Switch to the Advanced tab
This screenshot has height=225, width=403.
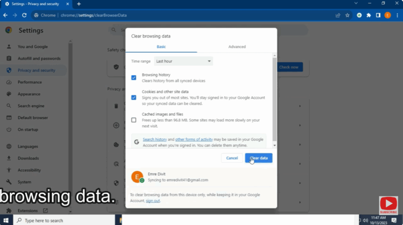coord(237,46)
